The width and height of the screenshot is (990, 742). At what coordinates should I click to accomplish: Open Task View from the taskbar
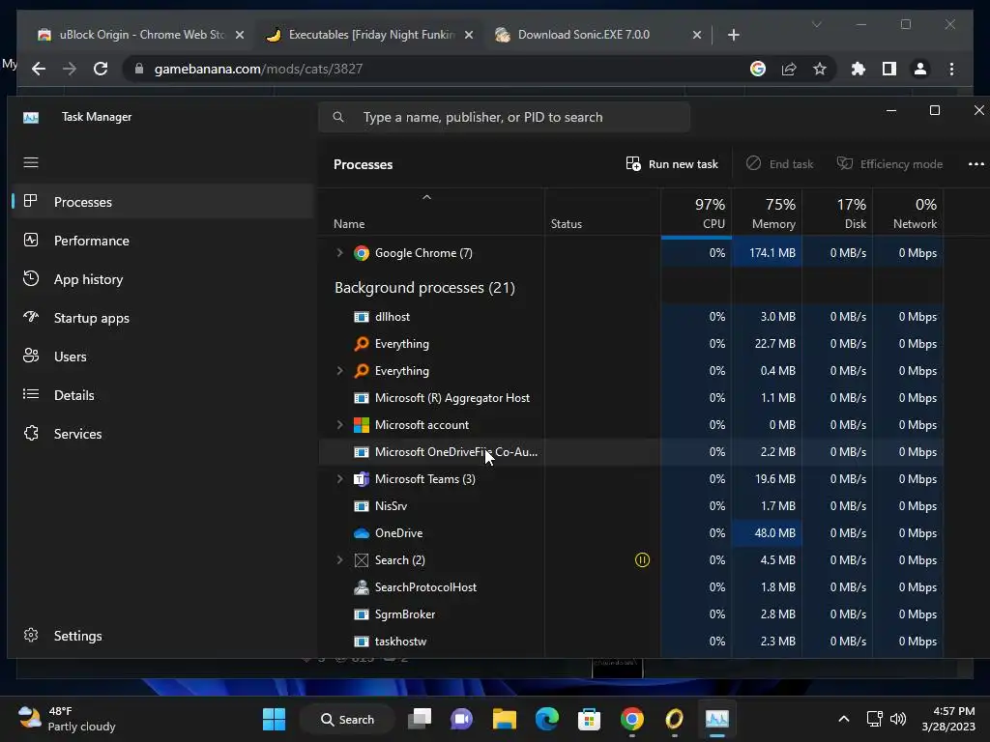click(x=420, y=719)
